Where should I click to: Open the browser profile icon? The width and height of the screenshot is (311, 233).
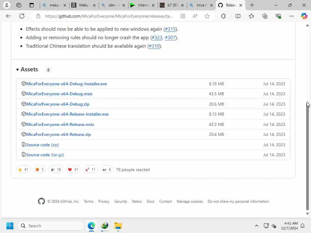(6, 5)
